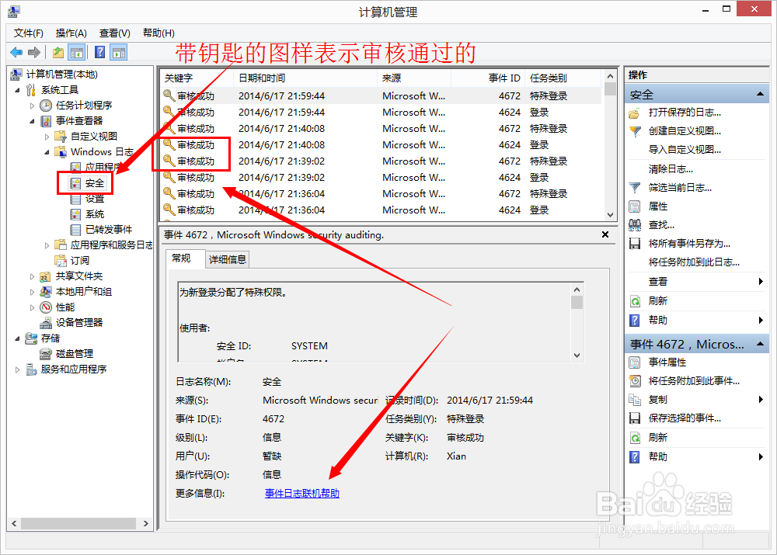Expand the 共享文件夹 node arrow
The width and height of the screenshot is (777, 555).
point(32,276)
